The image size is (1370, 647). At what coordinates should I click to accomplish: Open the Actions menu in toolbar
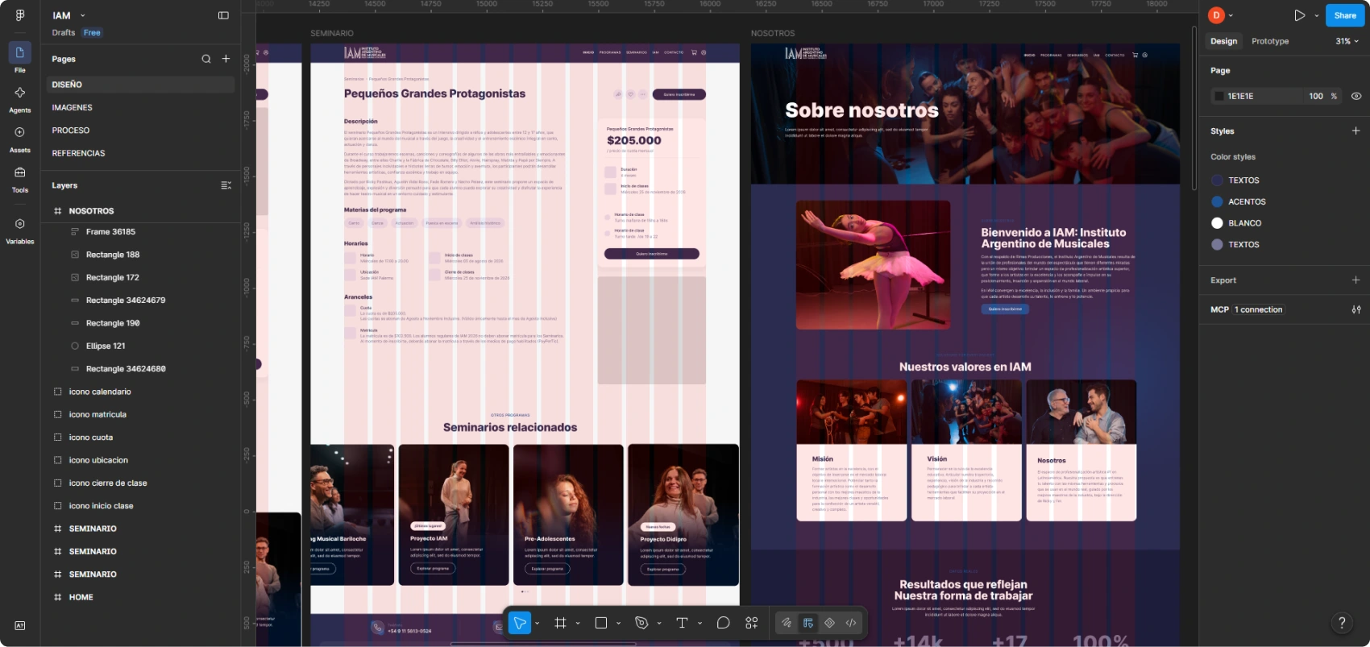coord(752,623)
